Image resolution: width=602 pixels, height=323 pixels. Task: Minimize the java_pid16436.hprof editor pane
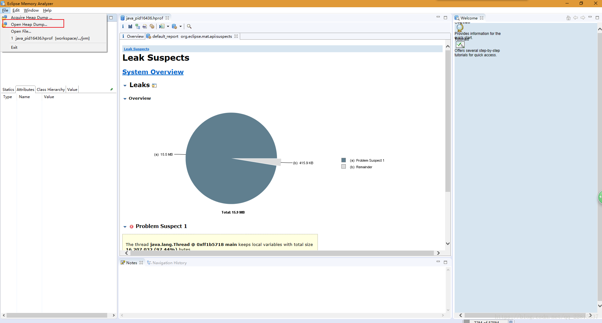pyautogui.click(x=438, y=17)
